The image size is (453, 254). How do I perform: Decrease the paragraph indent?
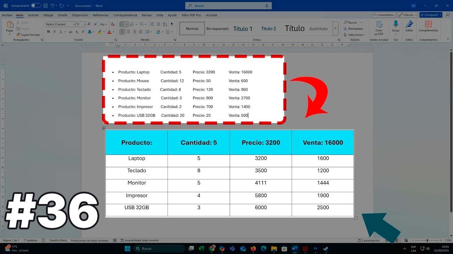152,24
